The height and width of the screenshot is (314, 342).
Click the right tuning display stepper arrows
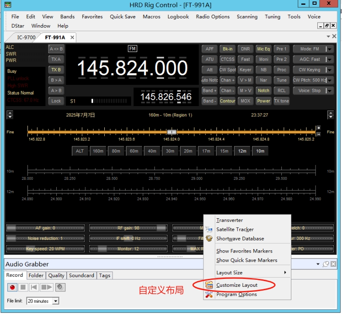pos(331,115)
